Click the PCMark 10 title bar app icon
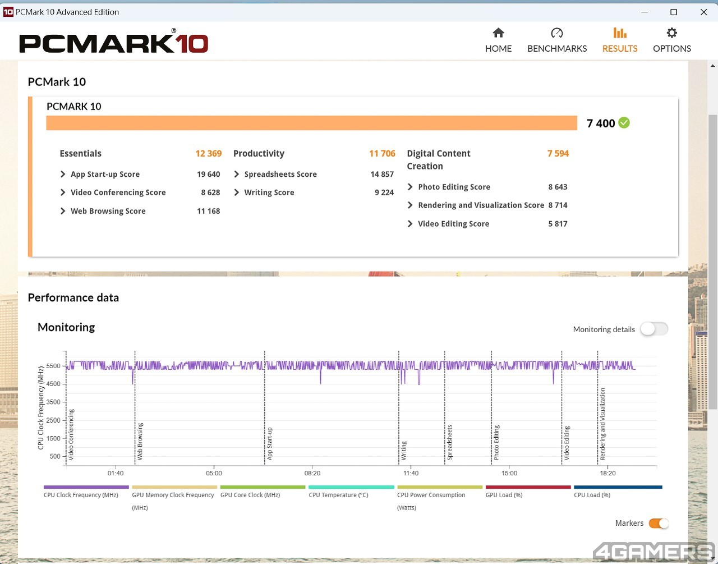The image size is (718, 564). [8, 12]
